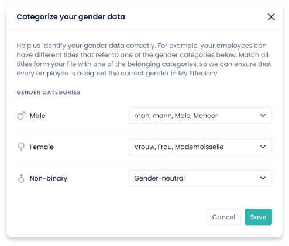Open the Non-binary titles dropdown
Screen dimensions: 289x246
point(200,178)
